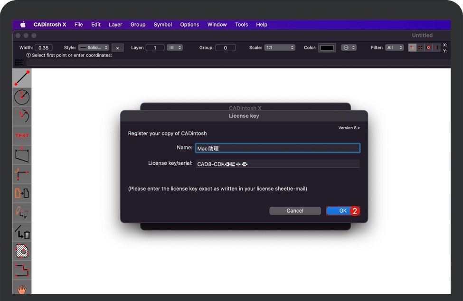Click the 'Please enter the license key exact' note
This screenshot has height=301, width=463.
217,188
